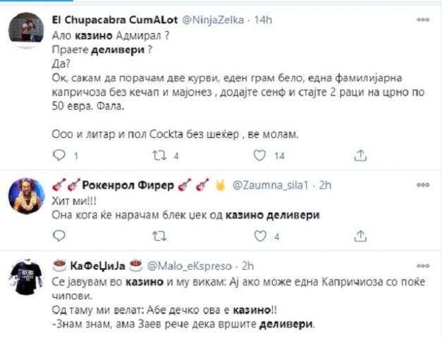Share El Chupacabra CumALot's tweet
442x338 pixels.
pyautogui.click(x=359, y=154)
